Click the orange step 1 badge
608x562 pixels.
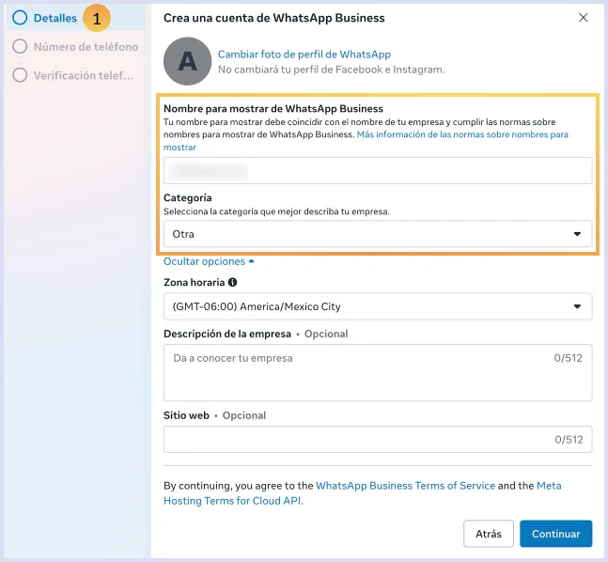pyautogui.click(x=97, y=18)
